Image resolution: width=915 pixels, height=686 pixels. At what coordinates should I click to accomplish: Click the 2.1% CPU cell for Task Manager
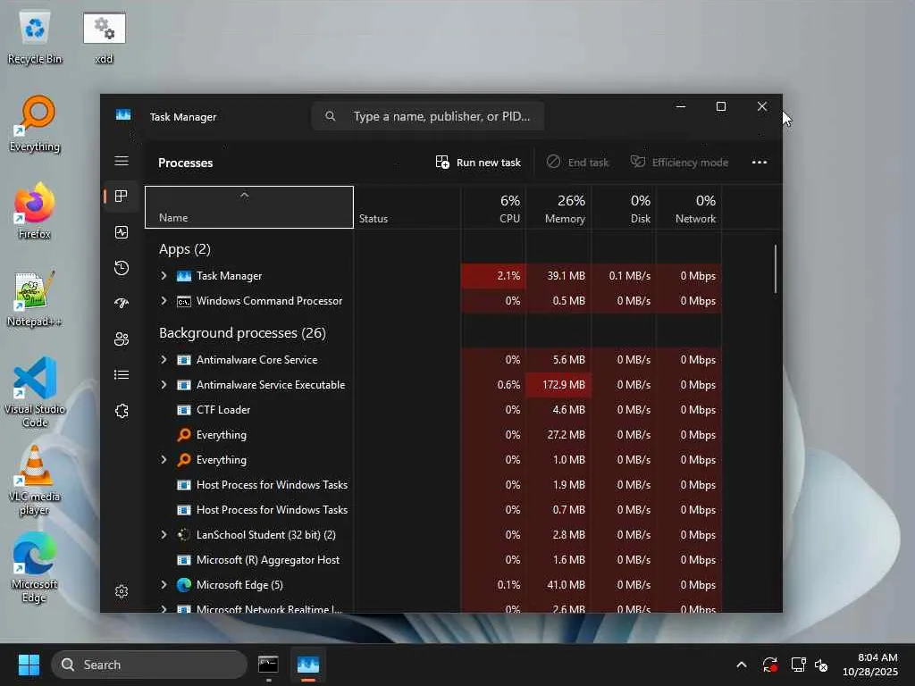click(493, 275)
